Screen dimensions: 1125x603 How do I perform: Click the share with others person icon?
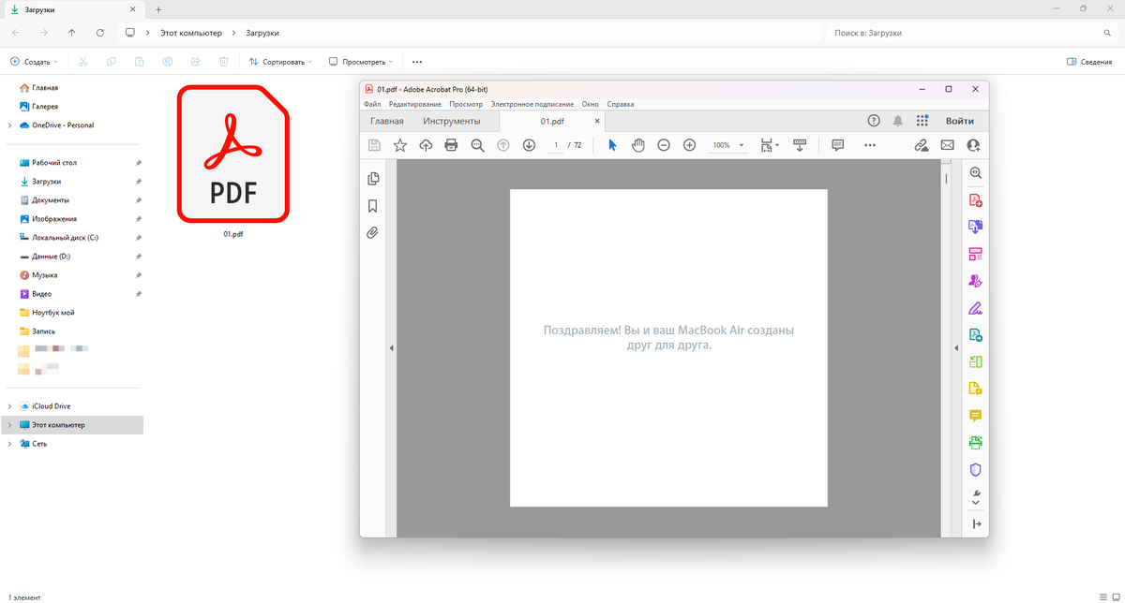[973, 145]
